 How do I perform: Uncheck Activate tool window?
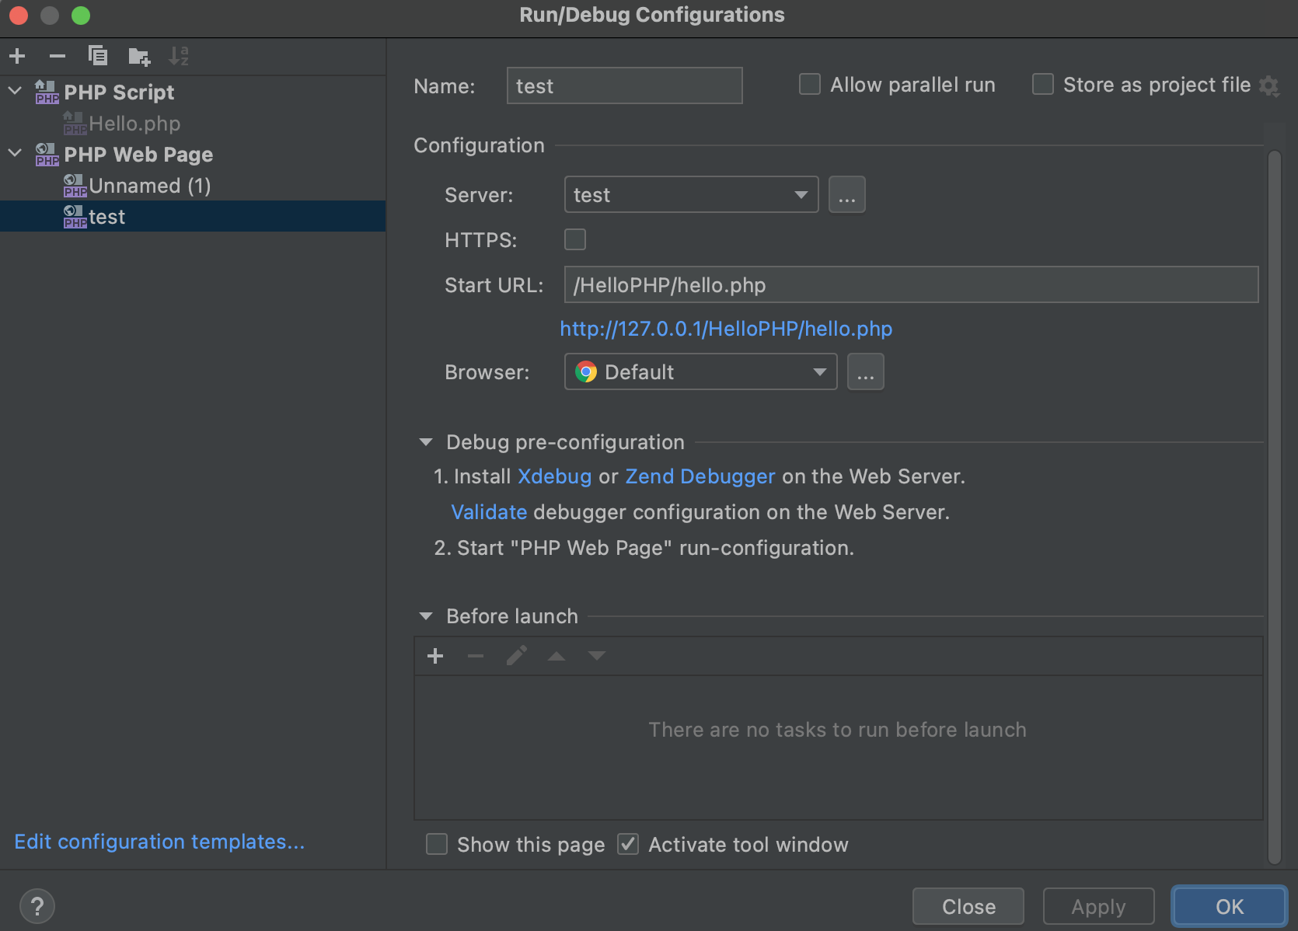pyautogui.click(x=628, y=844)
